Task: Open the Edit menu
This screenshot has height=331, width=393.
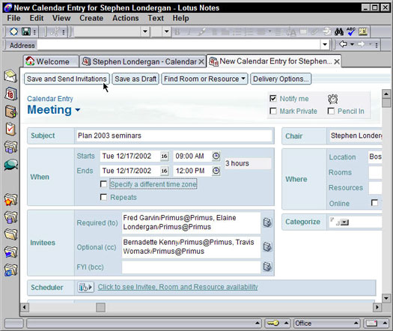Action: pos(37,18)
